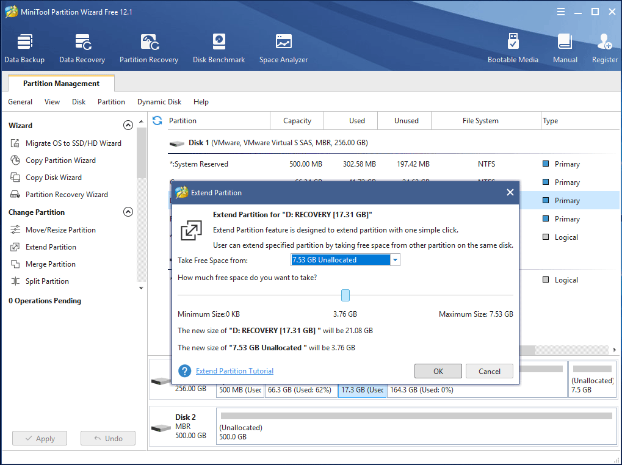Click the sidebar scroll down arrow
The image size is (622, 465).
141,288
